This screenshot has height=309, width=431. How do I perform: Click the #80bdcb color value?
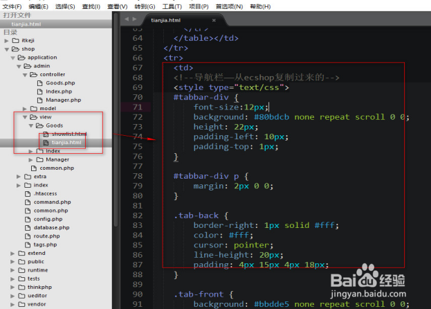[271, 117]
